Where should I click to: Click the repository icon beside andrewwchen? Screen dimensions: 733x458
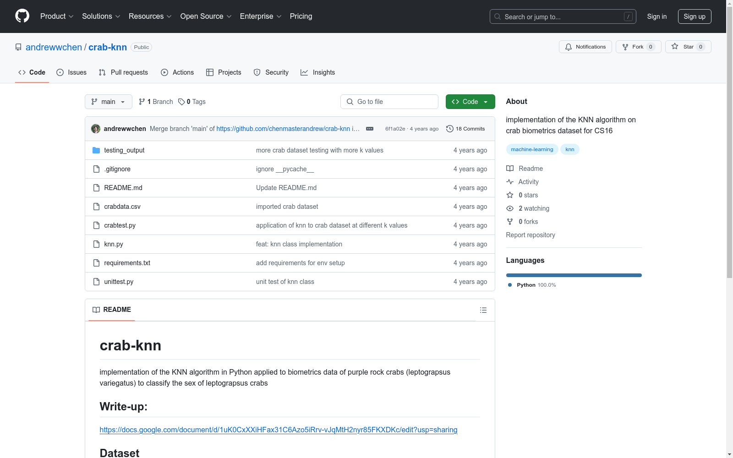pos(18,47)
